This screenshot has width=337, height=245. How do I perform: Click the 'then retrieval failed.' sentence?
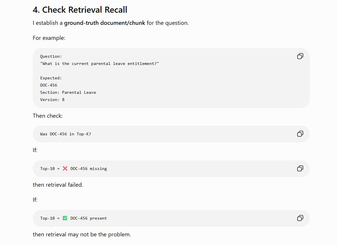click(58, 185)
